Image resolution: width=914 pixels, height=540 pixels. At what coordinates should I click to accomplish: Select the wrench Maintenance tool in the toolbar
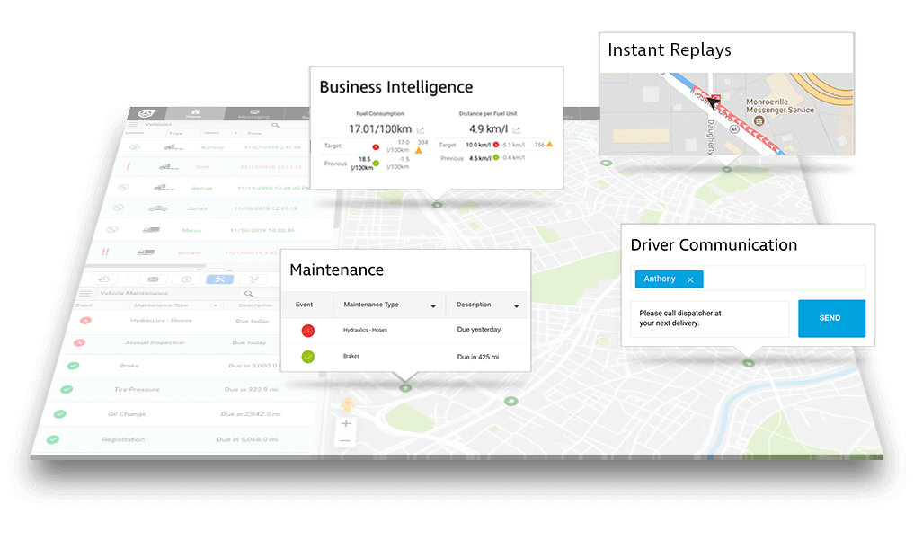(x=220, y=279)
